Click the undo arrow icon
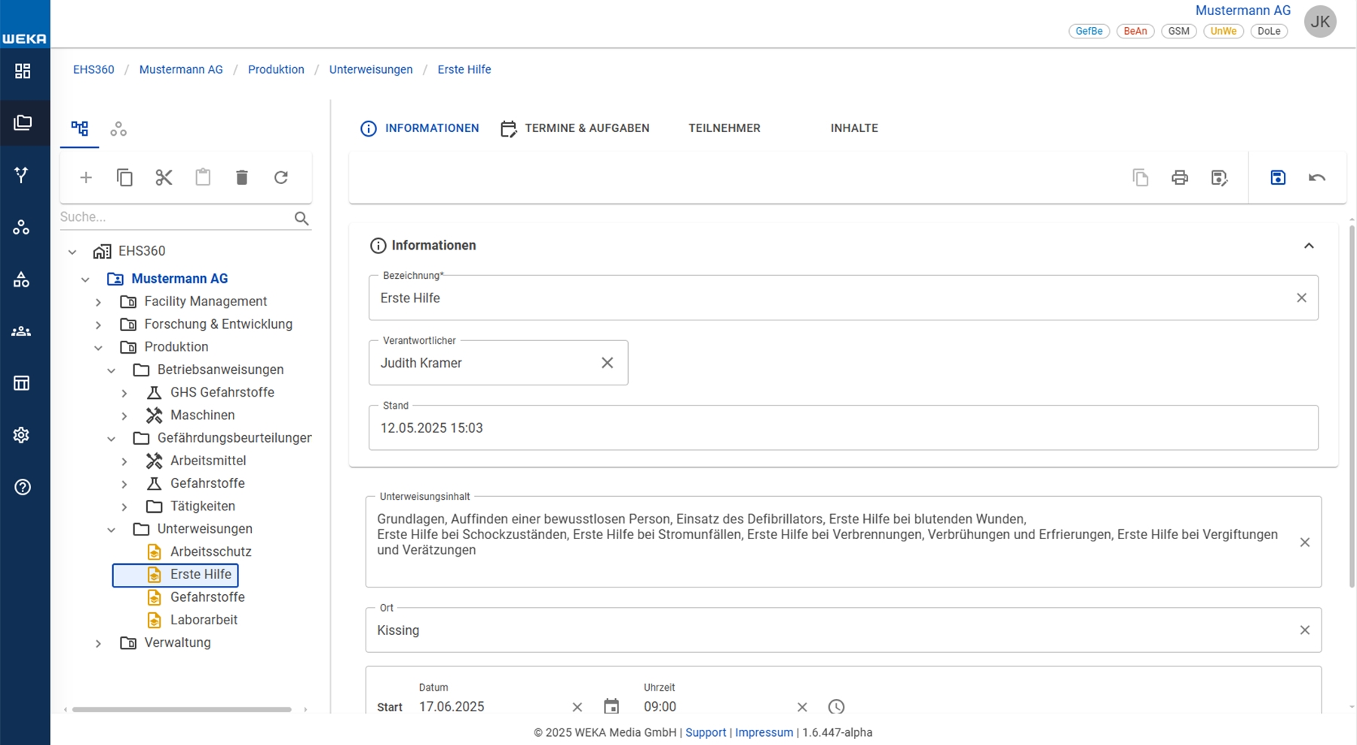1357x745 pixels. (x=1317, y=178)
